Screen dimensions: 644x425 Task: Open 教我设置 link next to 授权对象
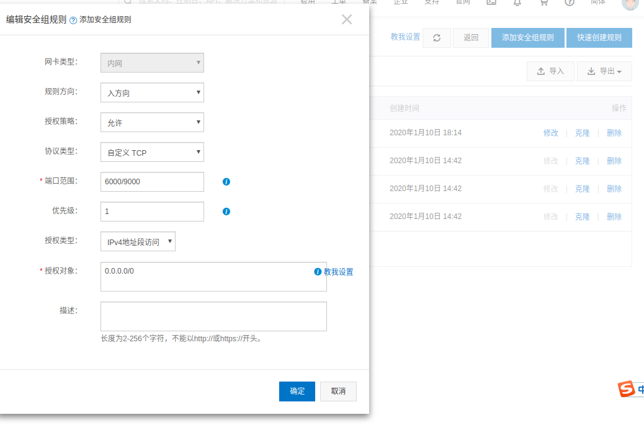click(x=338, y=272)
